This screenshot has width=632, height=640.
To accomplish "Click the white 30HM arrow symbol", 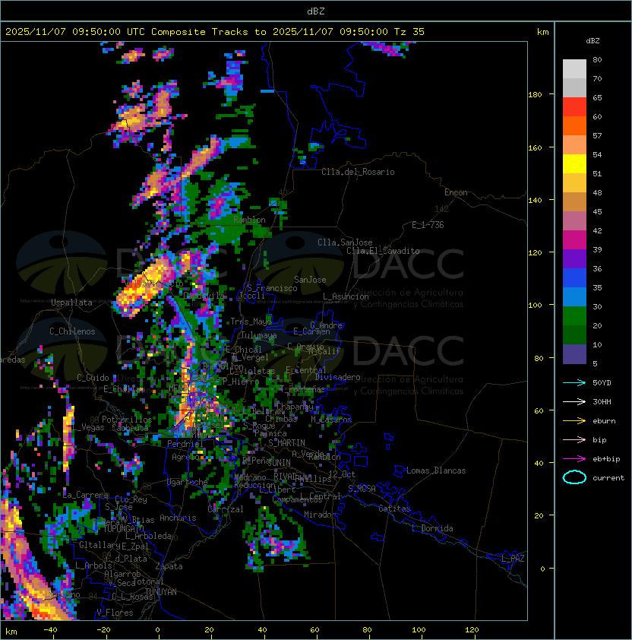I will 574,401.
